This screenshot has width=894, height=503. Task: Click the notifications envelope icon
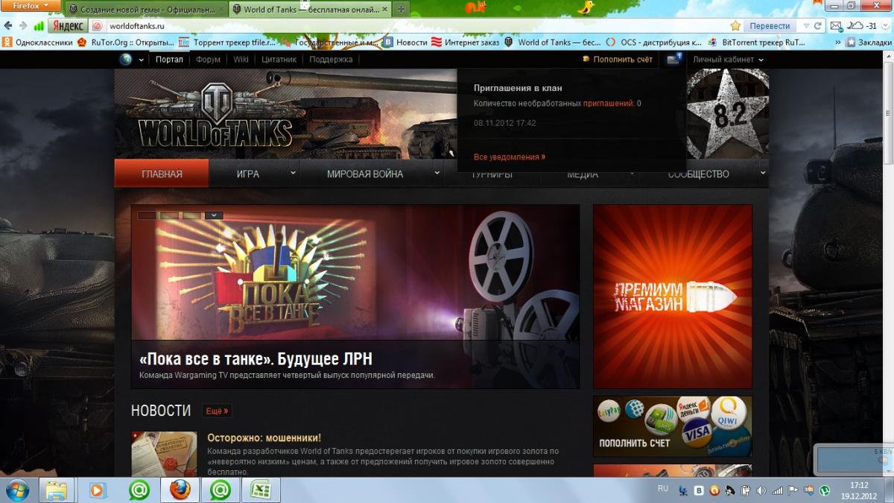tap(673, 59)
